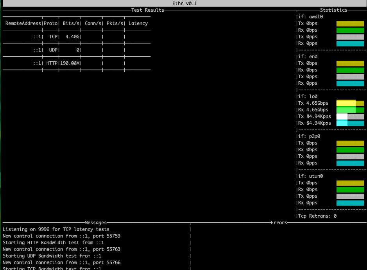Click the green Rx bps bar for lo0
367x270 pixels.
pos(350,110)
